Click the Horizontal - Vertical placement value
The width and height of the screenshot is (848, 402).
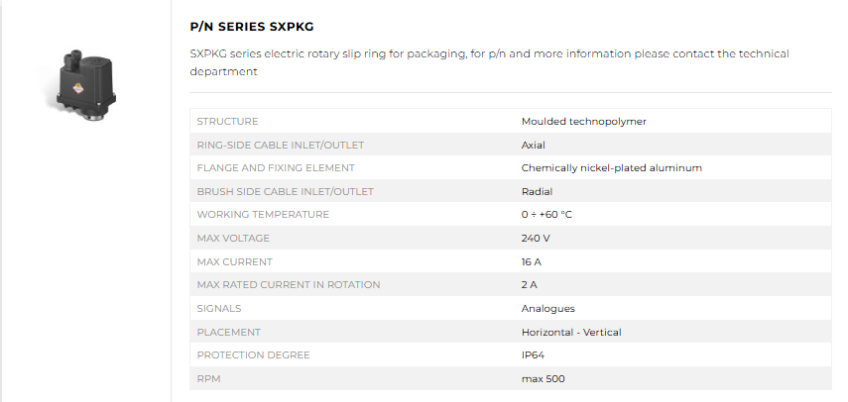click(x=571, y=332)
